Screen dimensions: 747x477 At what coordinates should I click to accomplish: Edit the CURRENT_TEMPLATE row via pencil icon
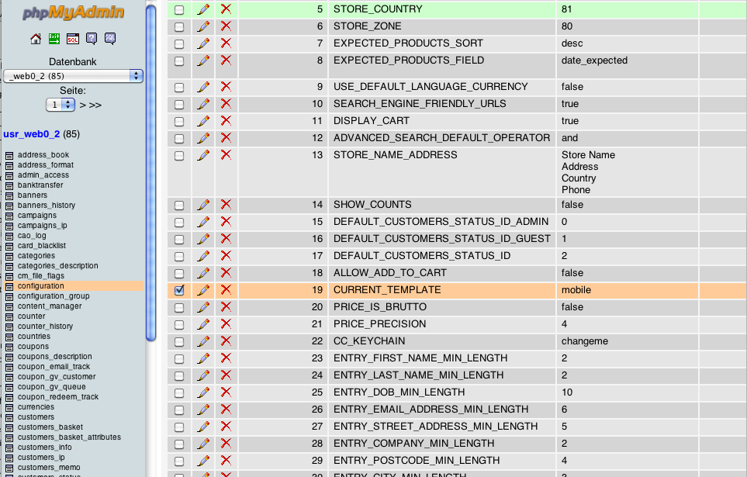203,290
